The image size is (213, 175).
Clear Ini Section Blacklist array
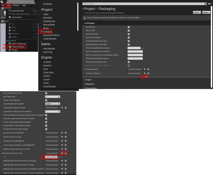[148, 73]
